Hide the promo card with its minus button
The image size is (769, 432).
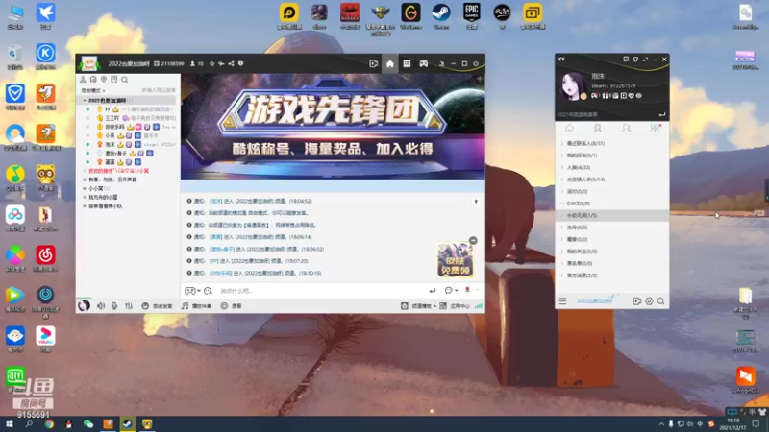(x=473, y=241)
